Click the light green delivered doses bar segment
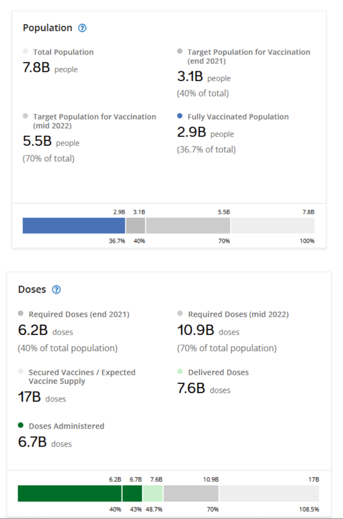Screen dimensions: 343x519 pos(153,493)
